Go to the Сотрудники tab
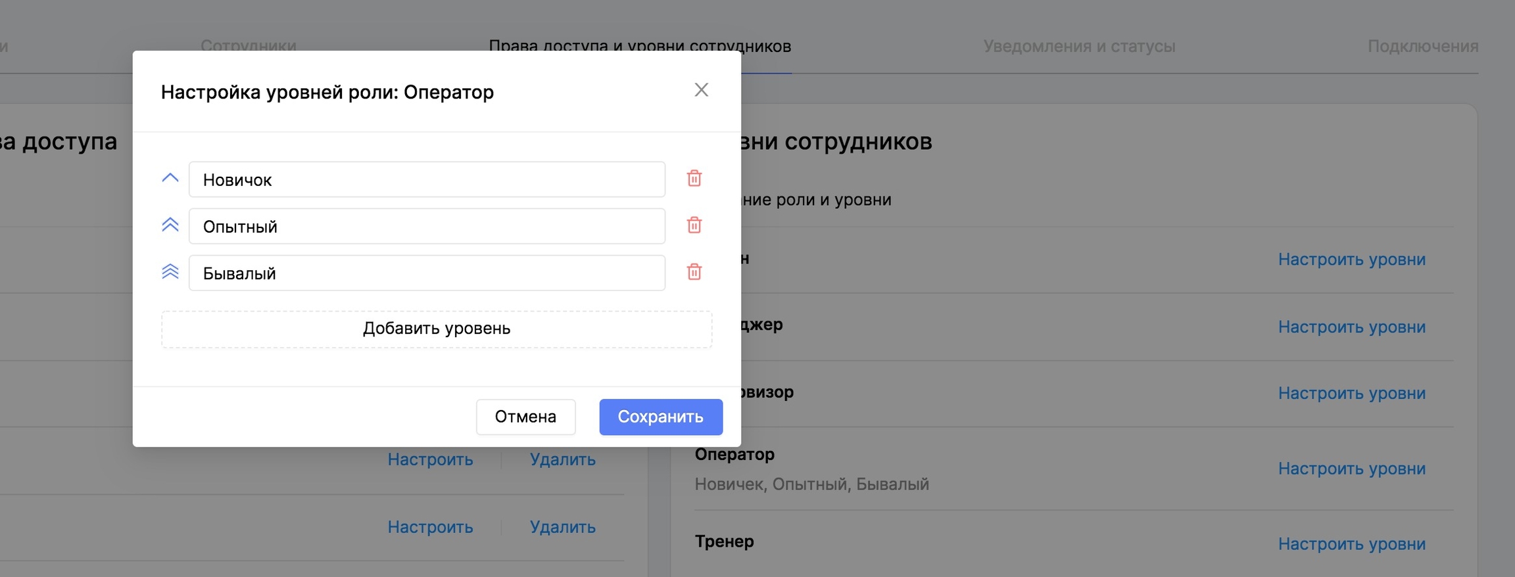1515x577 pixels. tap(248, 45)
